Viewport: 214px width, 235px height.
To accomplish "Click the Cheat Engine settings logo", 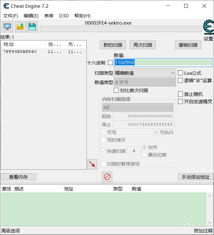I will [208, 28].
